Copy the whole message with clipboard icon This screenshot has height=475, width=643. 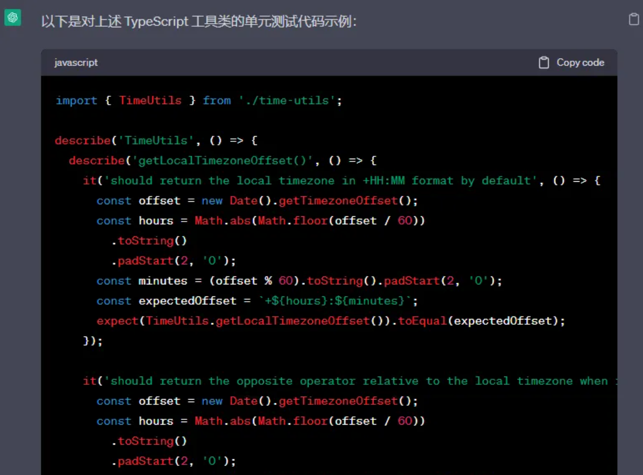coord(634,19)
